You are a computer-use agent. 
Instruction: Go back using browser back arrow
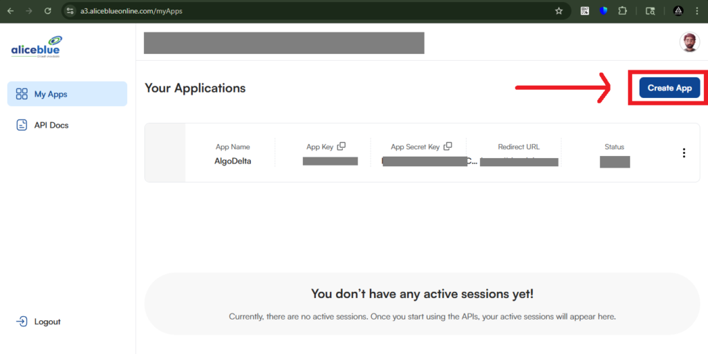point(10,11)
